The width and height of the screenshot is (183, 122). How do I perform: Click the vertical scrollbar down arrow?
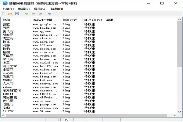pos(180,112)
